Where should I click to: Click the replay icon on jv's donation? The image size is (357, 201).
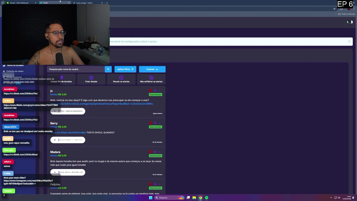pyautogui.click(x=155, y=91)
